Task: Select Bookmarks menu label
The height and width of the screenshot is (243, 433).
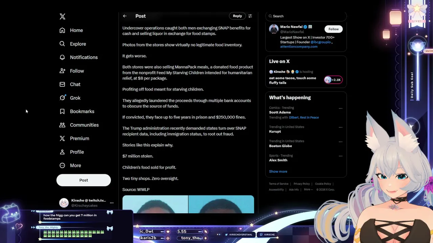Action: pyautogui.click(x=82, y=111)
